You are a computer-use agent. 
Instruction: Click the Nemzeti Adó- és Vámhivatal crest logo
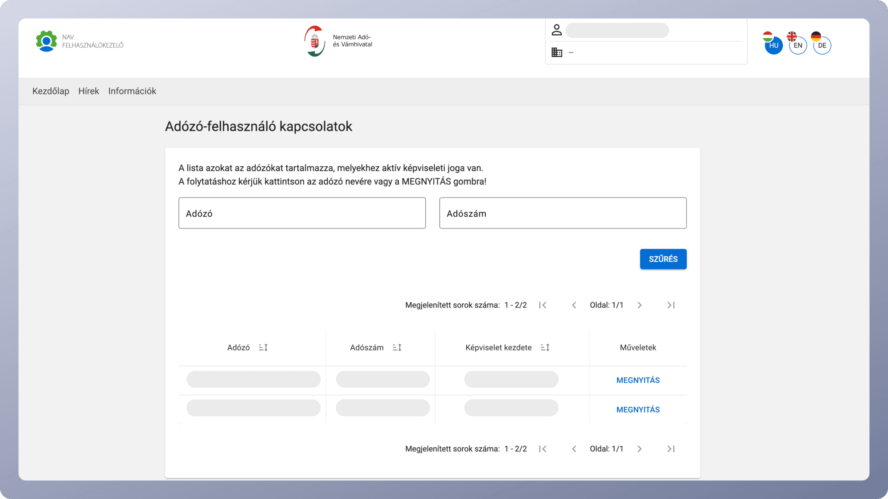(x=314, y=41)
